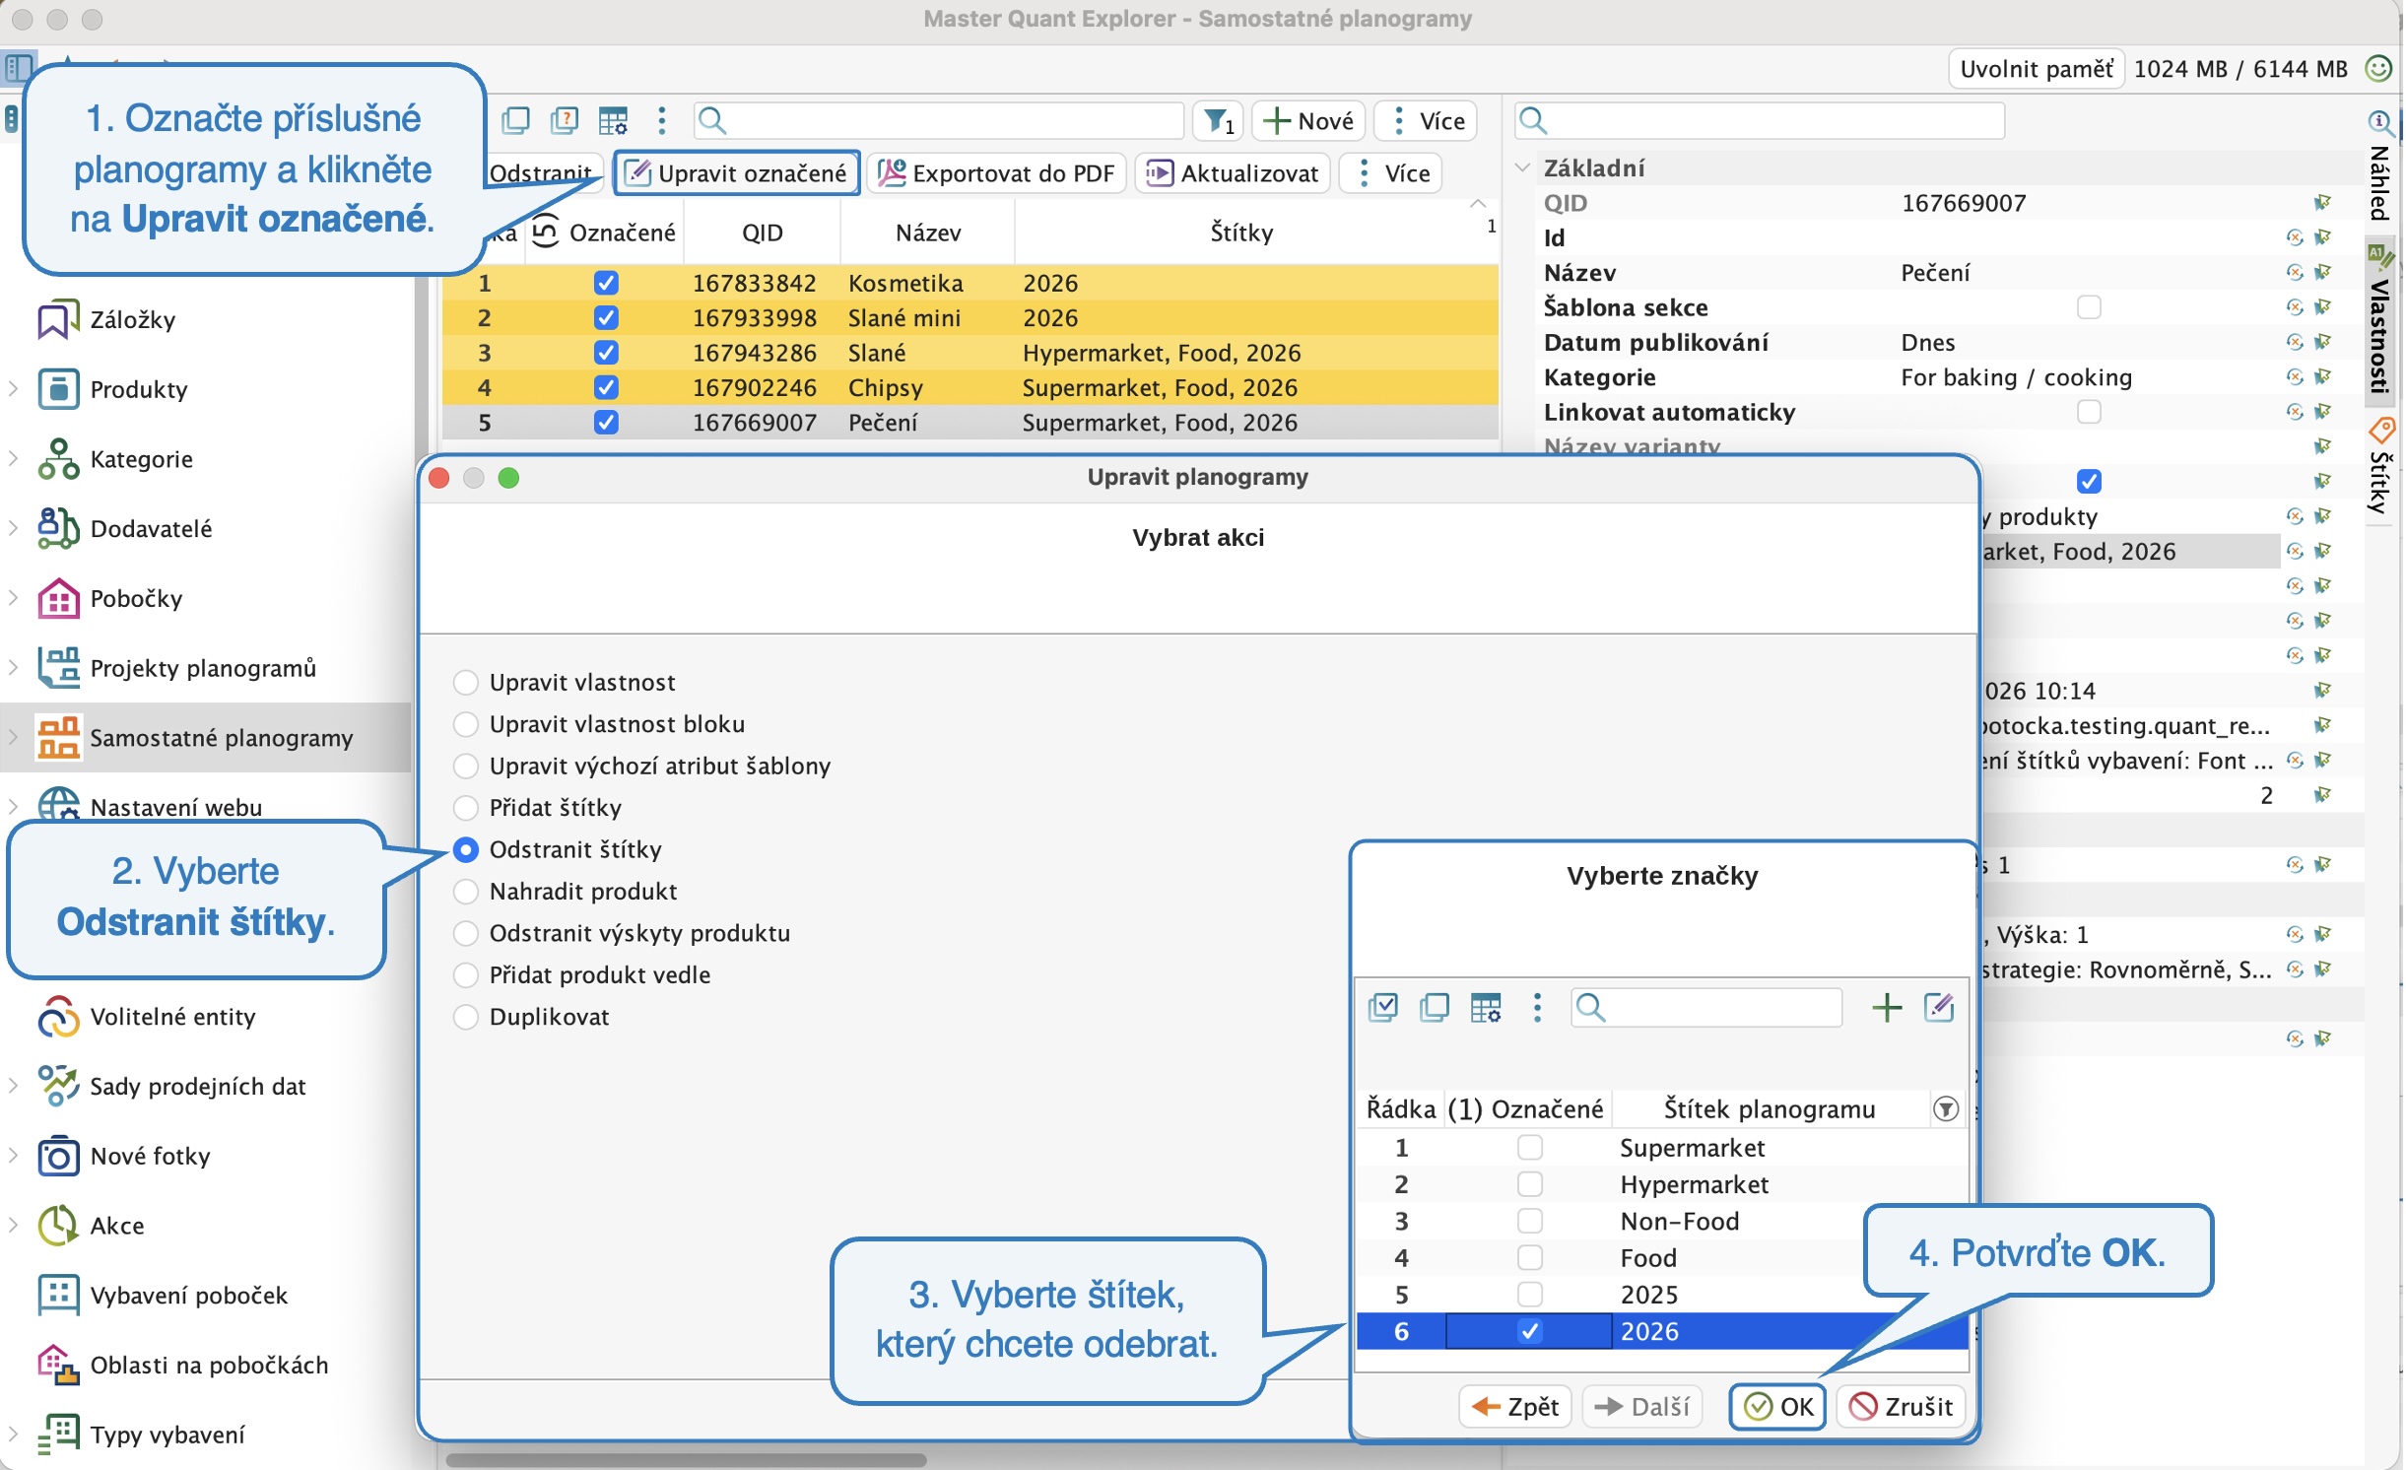This screenshot has height=1470, width=2406.
Task: Click the reset icon in the Název property row
Action: click(x=2295, y=272)
